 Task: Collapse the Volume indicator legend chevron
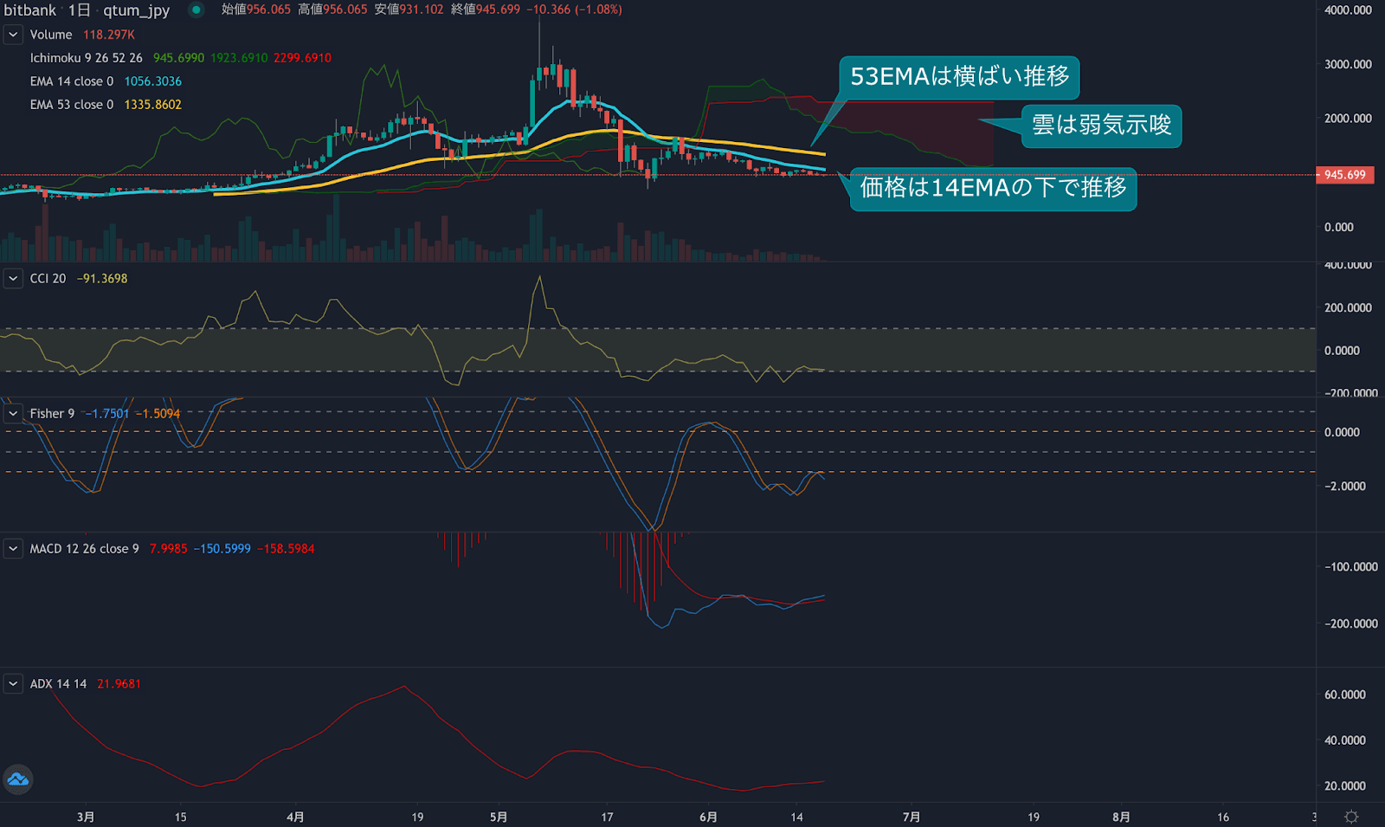tap(13, 35)
